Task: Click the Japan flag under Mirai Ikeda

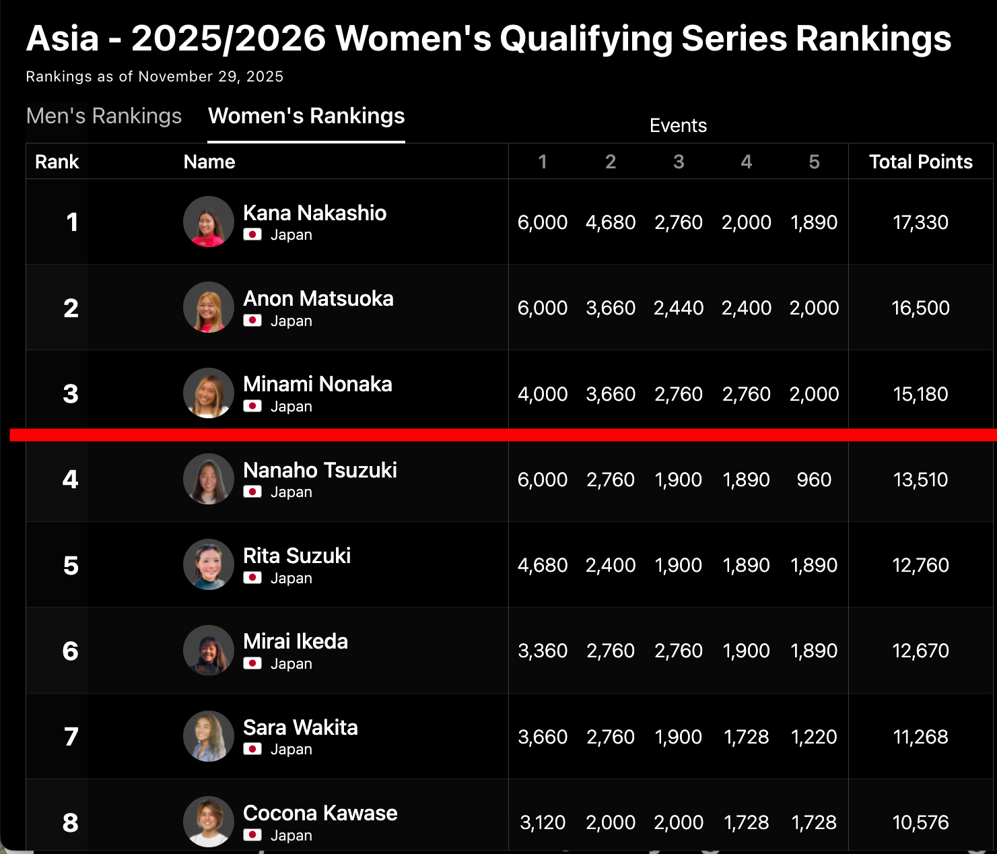Action: pyautogui.click(x=252, y=663)
